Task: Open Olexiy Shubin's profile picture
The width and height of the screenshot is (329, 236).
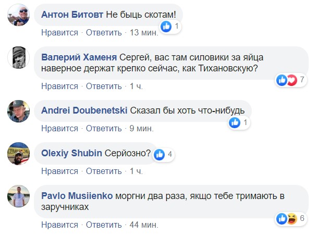Action: coord(20,153)
